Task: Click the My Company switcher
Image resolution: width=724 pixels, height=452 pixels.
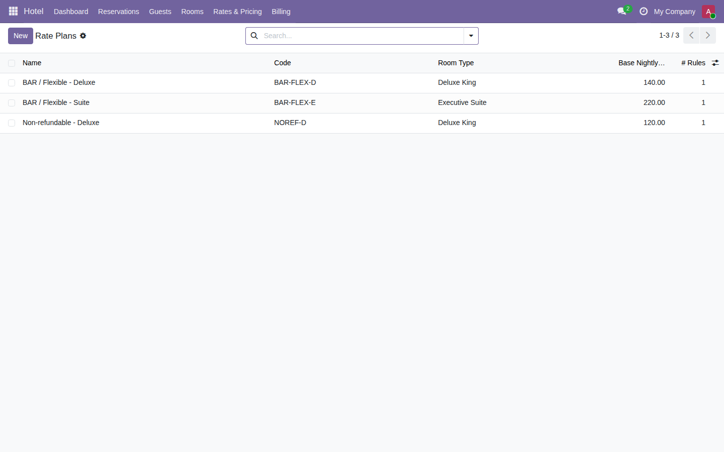Action: pos(675,12)
